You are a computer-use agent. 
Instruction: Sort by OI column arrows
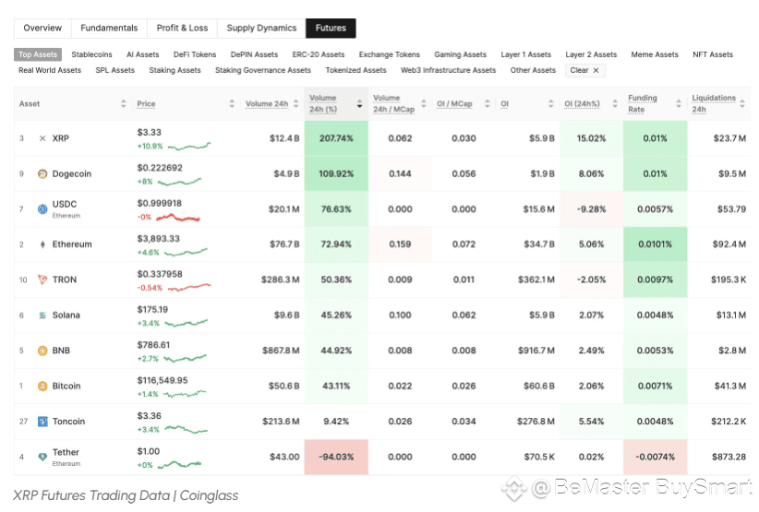coord(551,104)
